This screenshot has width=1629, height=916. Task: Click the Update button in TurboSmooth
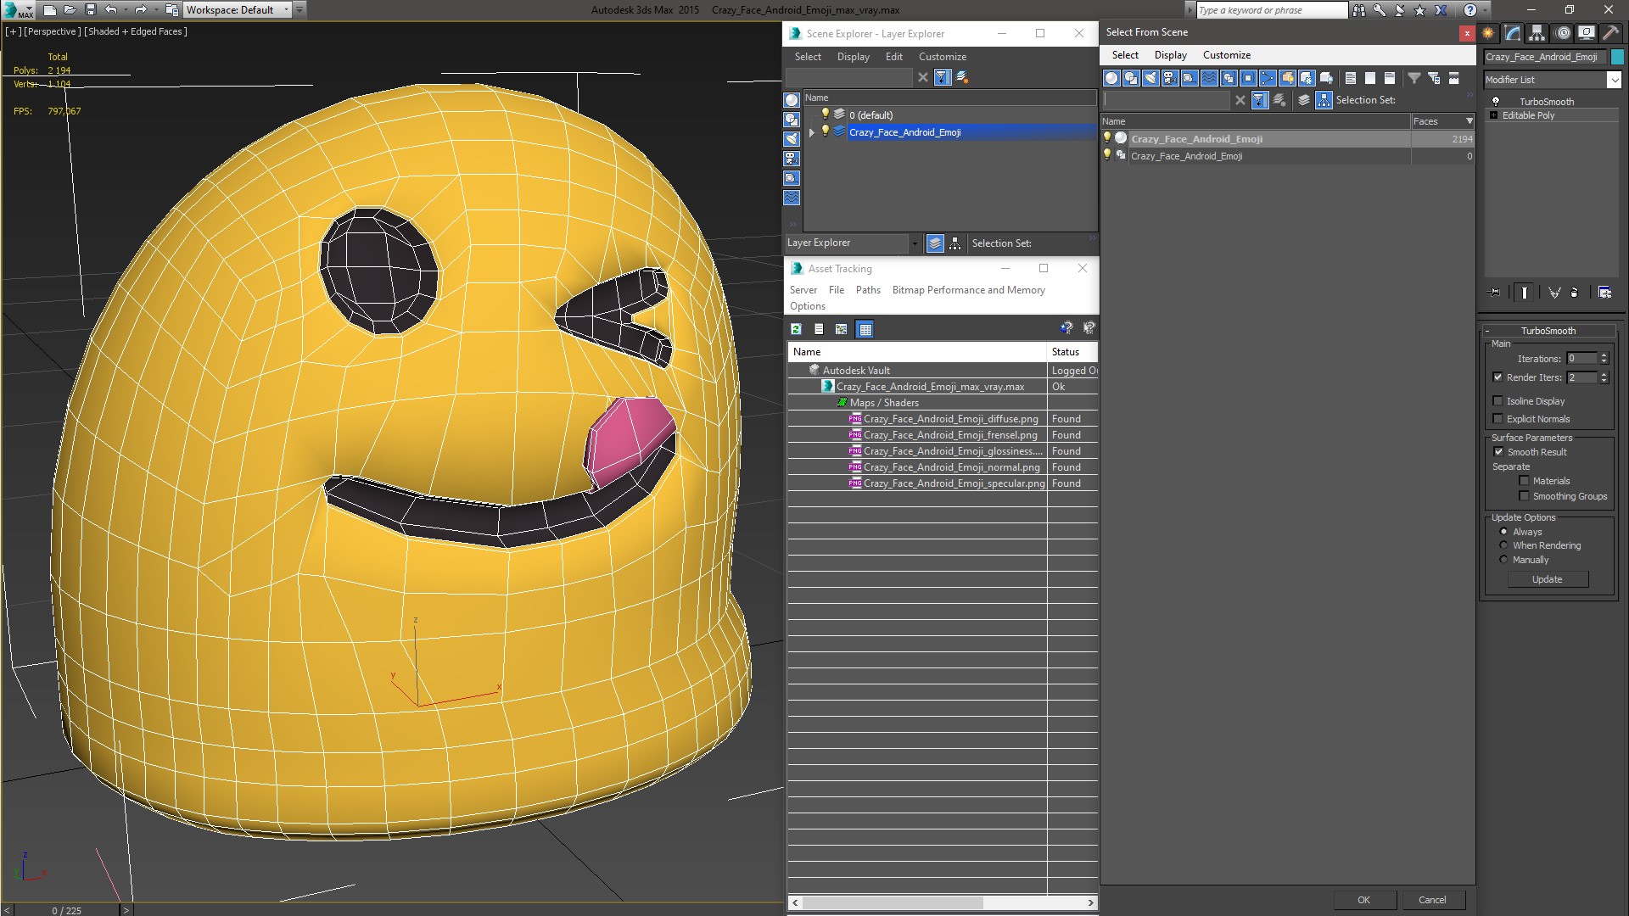tap(1547, 579)
